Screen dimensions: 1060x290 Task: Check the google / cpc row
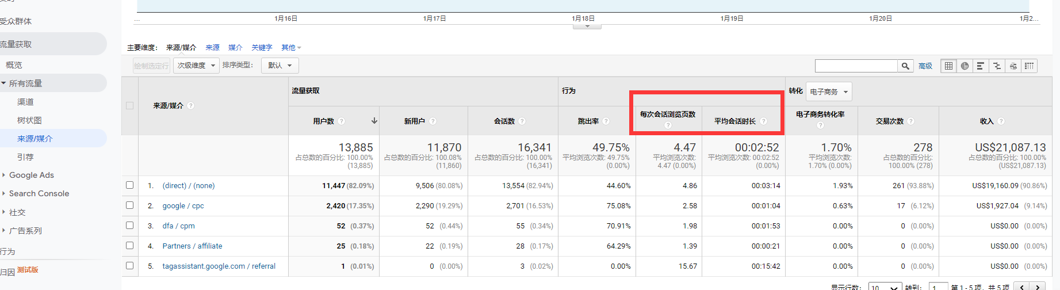click(129, 205)
